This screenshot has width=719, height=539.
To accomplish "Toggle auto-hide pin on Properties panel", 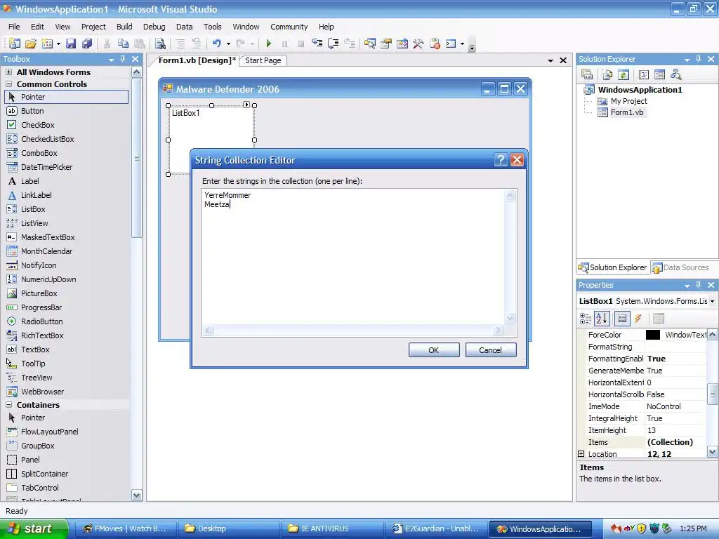I will tap(699, 285).
